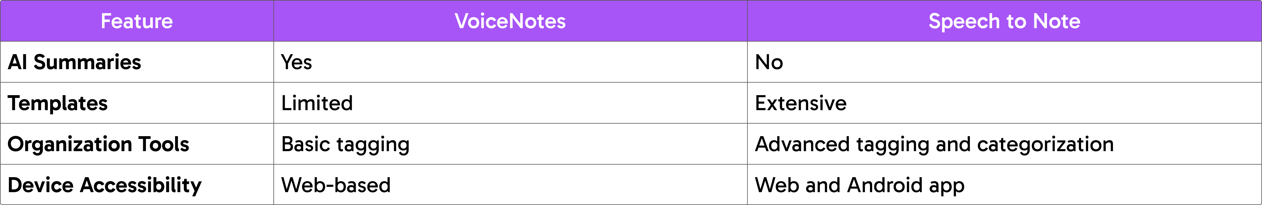The height and width of the screenshot is (205, 1262).
Task: Click the Device Accessibility row label
Action: tap(104, 185)
